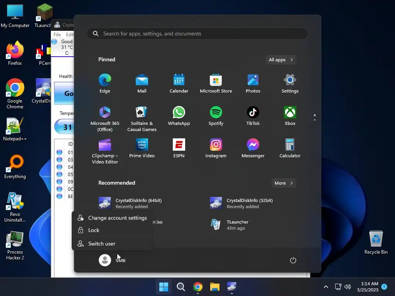Expand More recommended items

point(284,183)
